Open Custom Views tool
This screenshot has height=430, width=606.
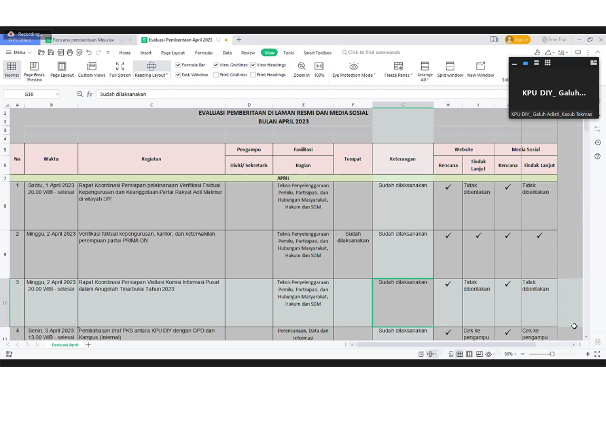(92, 69)
